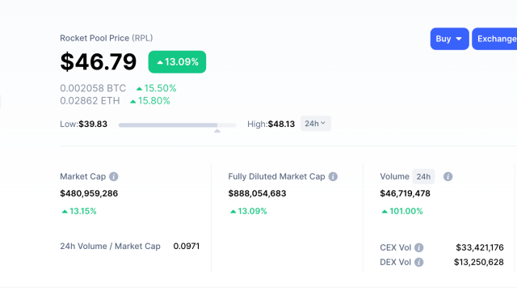Screen dimensions: 517x291
Task: Open the 24h low/high range dropdown
Action: tap(316, 124)
